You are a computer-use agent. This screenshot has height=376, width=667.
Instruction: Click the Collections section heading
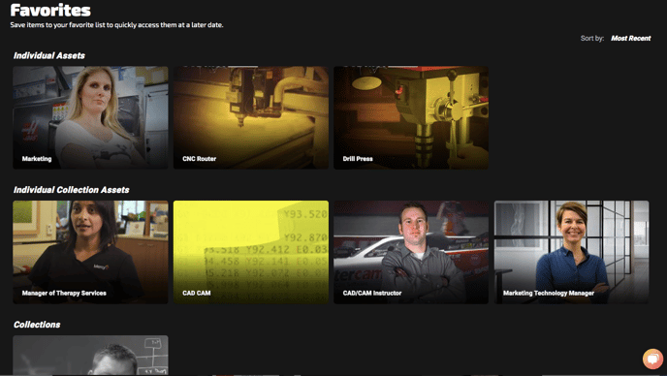(x=37, y=325)
